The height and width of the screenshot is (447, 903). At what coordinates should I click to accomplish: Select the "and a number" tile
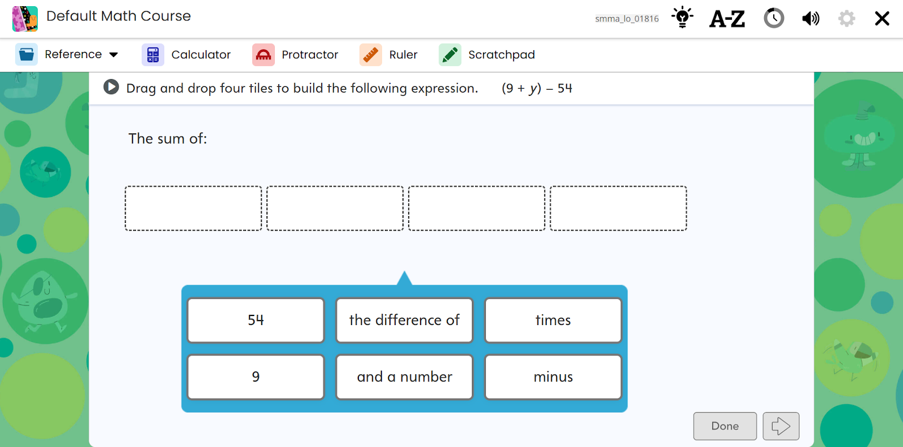404,376
